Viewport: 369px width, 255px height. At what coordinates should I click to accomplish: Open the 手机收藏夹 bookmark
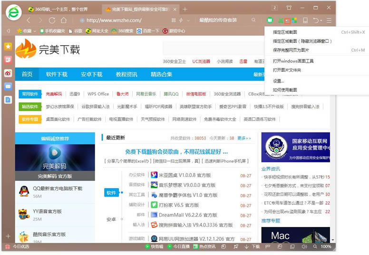click(x=52, y=31)
